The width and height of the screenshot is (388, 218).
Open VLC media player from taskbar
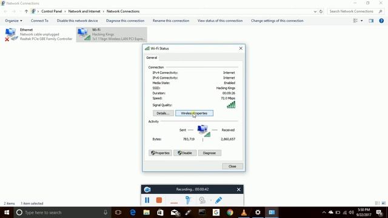pos(244,213)
